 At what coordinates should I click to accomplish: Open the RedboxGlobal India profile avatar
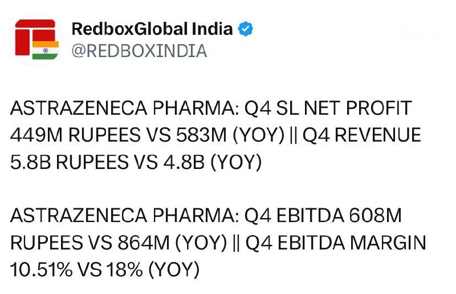point(36,39)
